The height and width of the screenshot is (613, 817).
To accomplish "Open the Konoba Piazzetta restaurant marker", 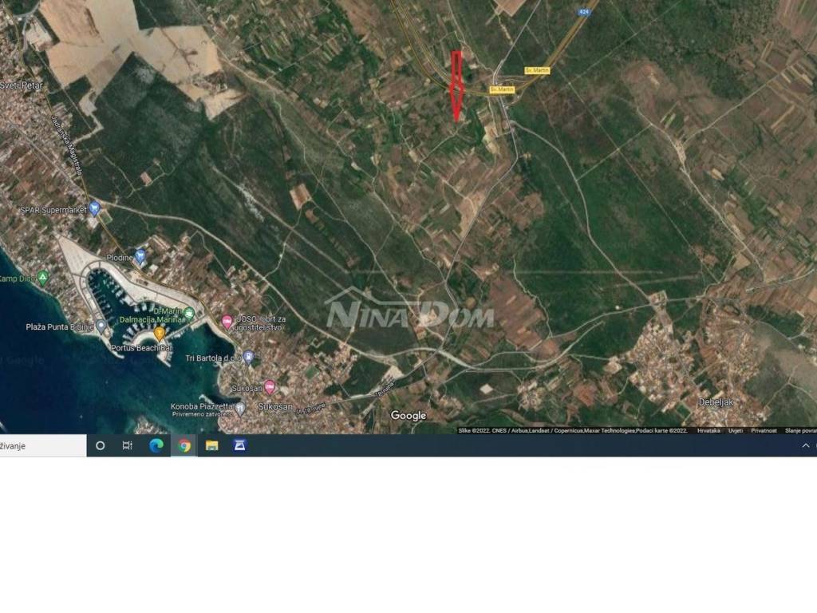I will pyautogui.click(x=240, y=409).
